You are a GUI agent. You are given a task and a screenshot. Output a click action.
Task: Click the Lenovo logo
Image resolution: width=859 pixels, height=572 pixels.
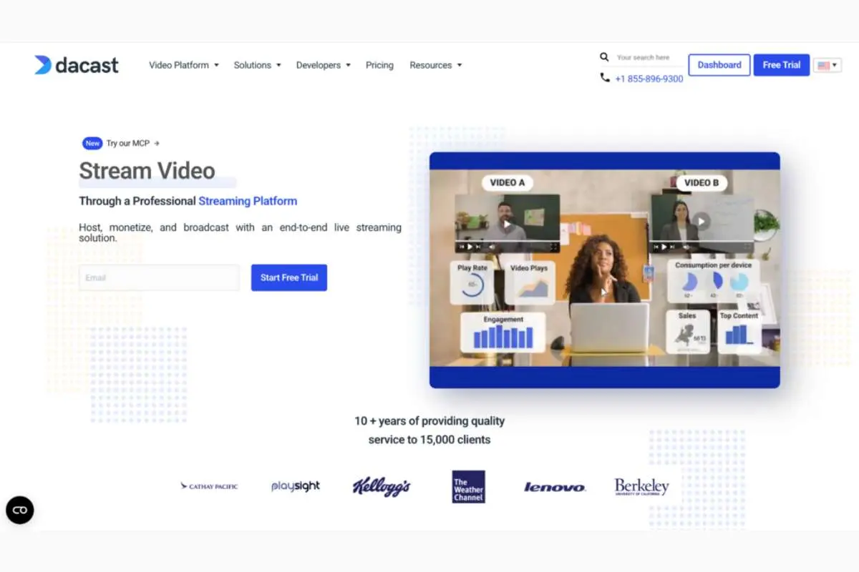tap(555, 487)
